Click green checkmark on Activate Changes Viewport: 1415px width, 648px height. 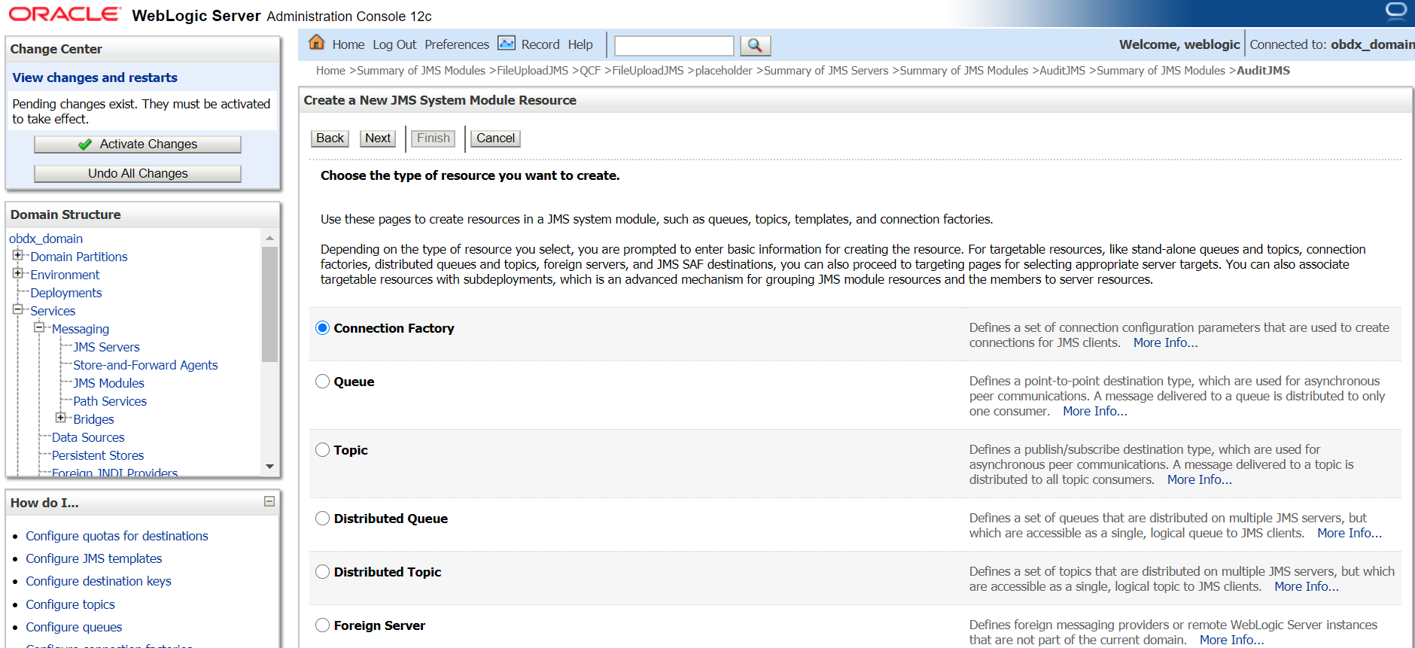click(85, 145)
